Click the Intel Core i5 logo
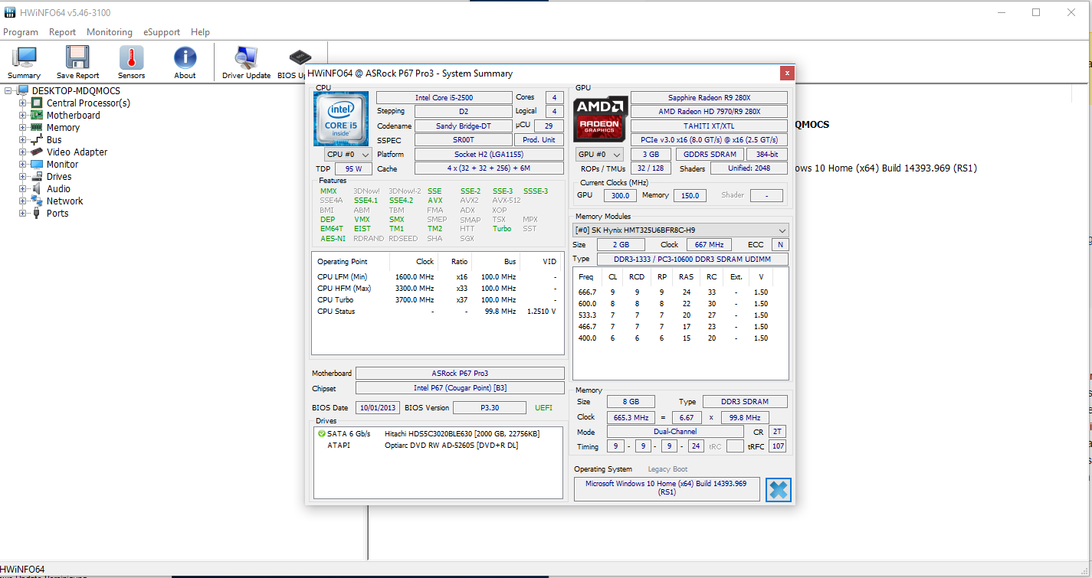 click(x=341, y=119)
